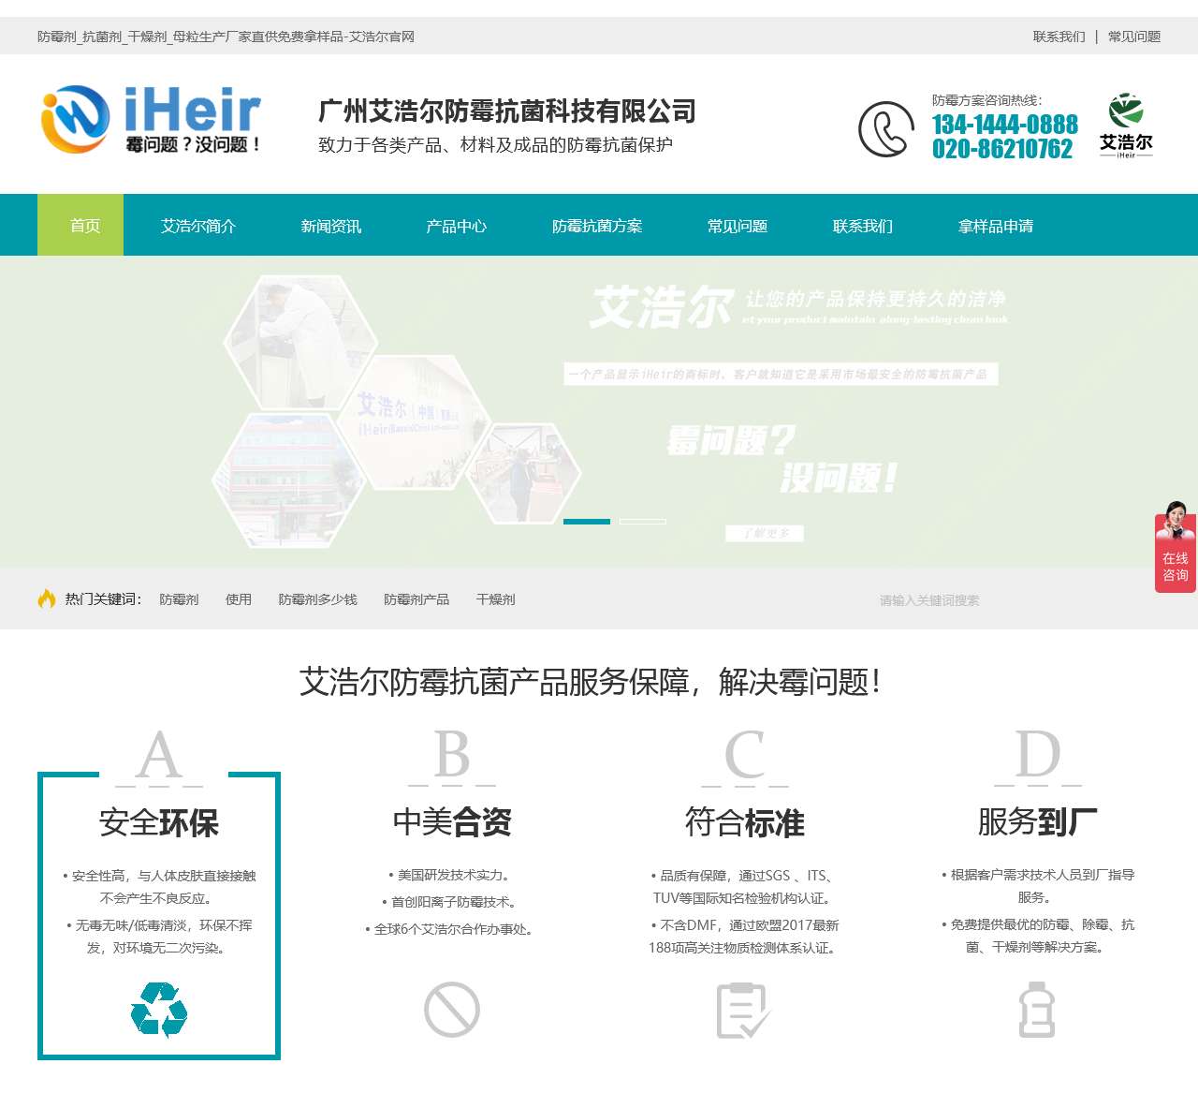Open the 首页 navigation tab

(x=80, y=225)
